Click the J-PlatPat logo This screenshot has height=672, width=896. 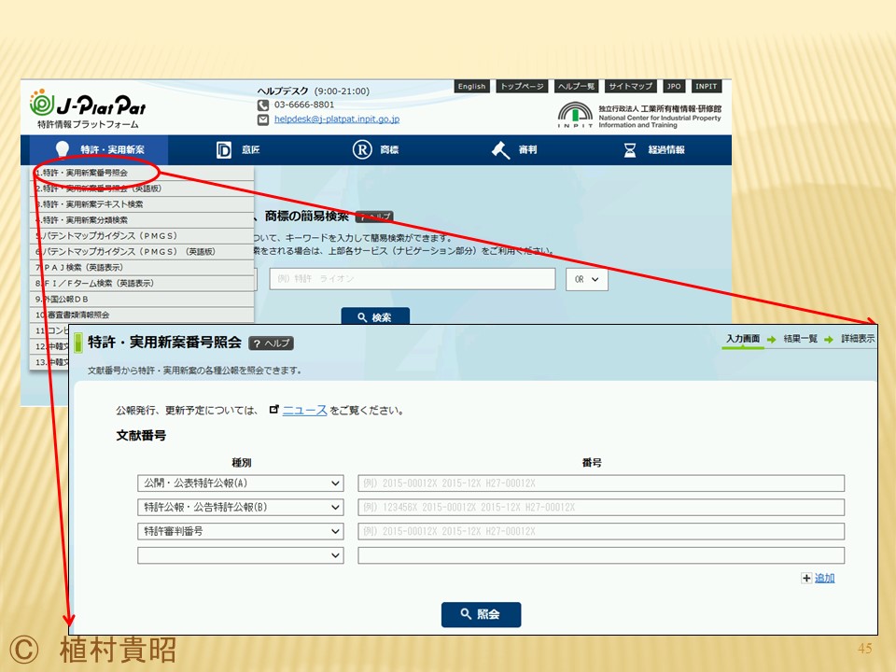point(88,109)
